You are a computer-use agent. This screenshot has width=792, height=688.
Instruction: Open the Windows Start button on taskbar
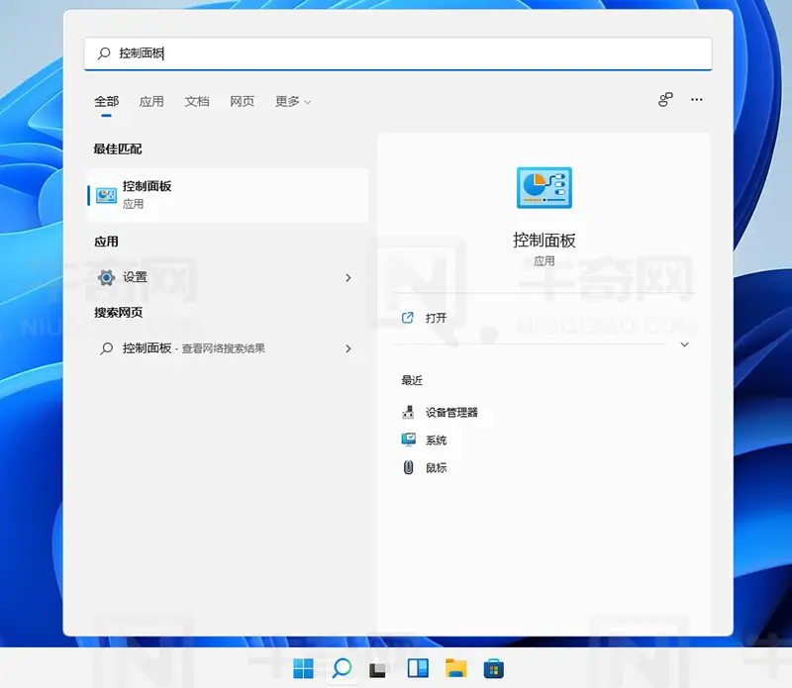point(304,669)
